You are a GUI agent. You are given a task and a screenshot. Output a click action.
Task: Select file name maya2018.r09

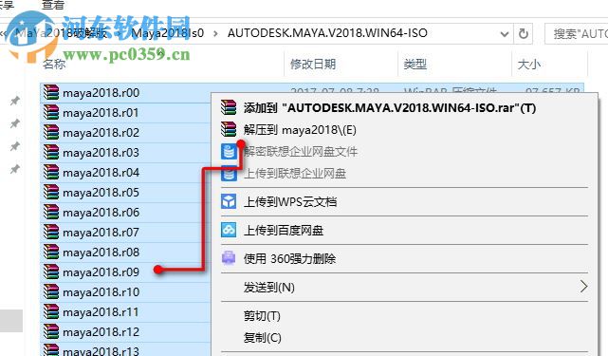101,272
